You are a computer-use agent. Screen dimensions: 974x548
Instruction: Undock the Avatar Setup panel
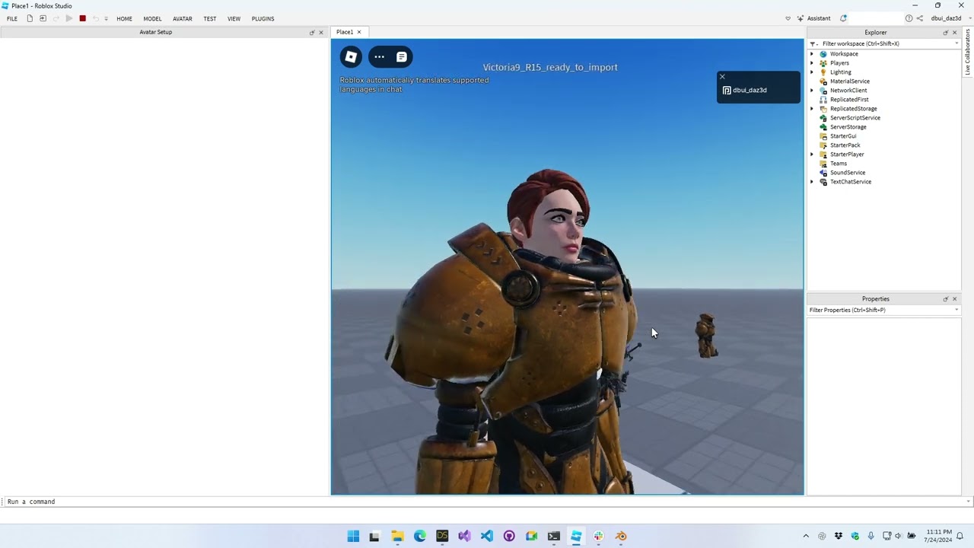[x=312, y=32]
